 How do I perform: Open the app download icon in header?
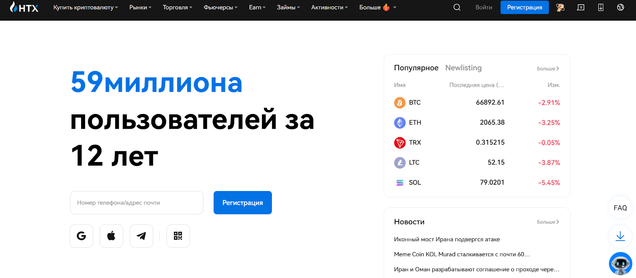pos(601,7)
